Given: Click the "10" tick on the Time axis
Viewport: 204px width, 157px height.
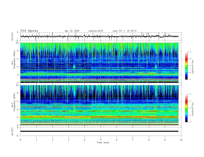Looking at the screenshot, I should [x=181, y=140].
